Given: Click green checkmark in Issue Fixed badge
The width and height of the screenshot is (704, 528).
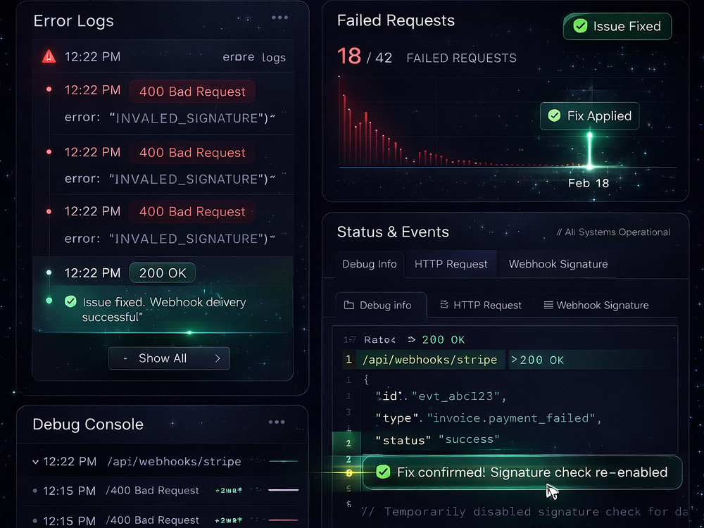Looking at the screenshot, I should click(580, 26).
